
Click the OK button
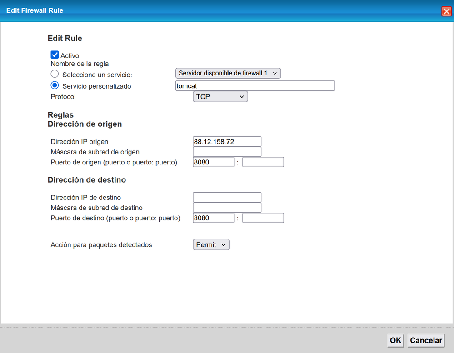(x=394, y=340)
